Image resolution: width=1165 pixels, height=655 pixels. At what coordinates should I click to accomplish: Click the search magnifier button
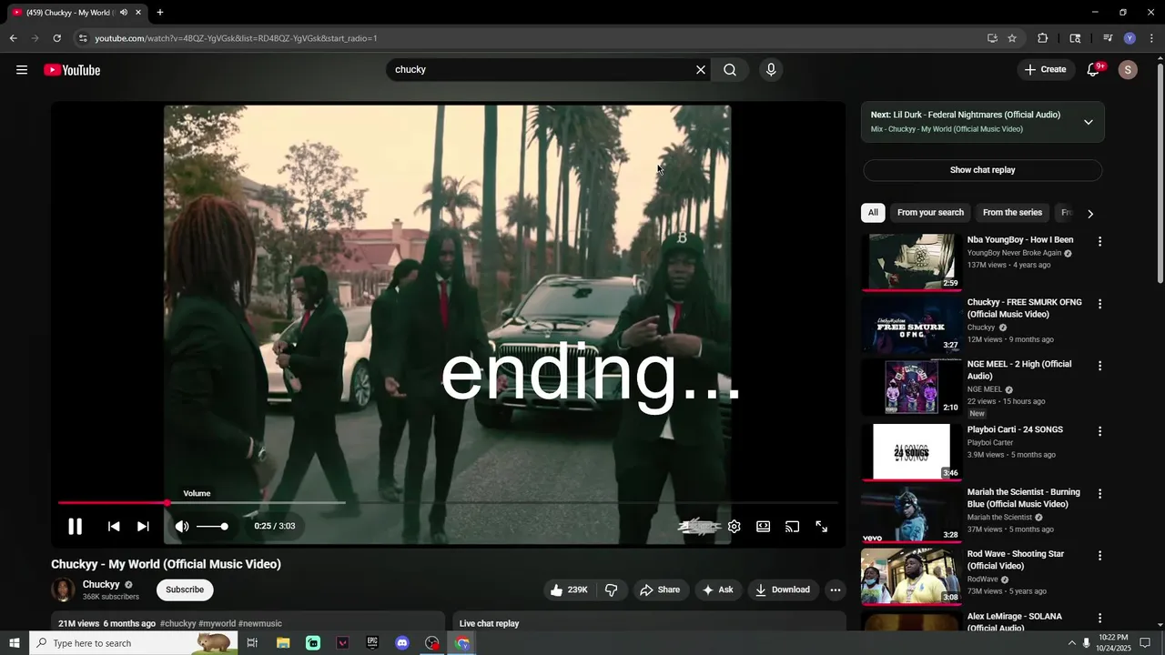tap(730, 70)
